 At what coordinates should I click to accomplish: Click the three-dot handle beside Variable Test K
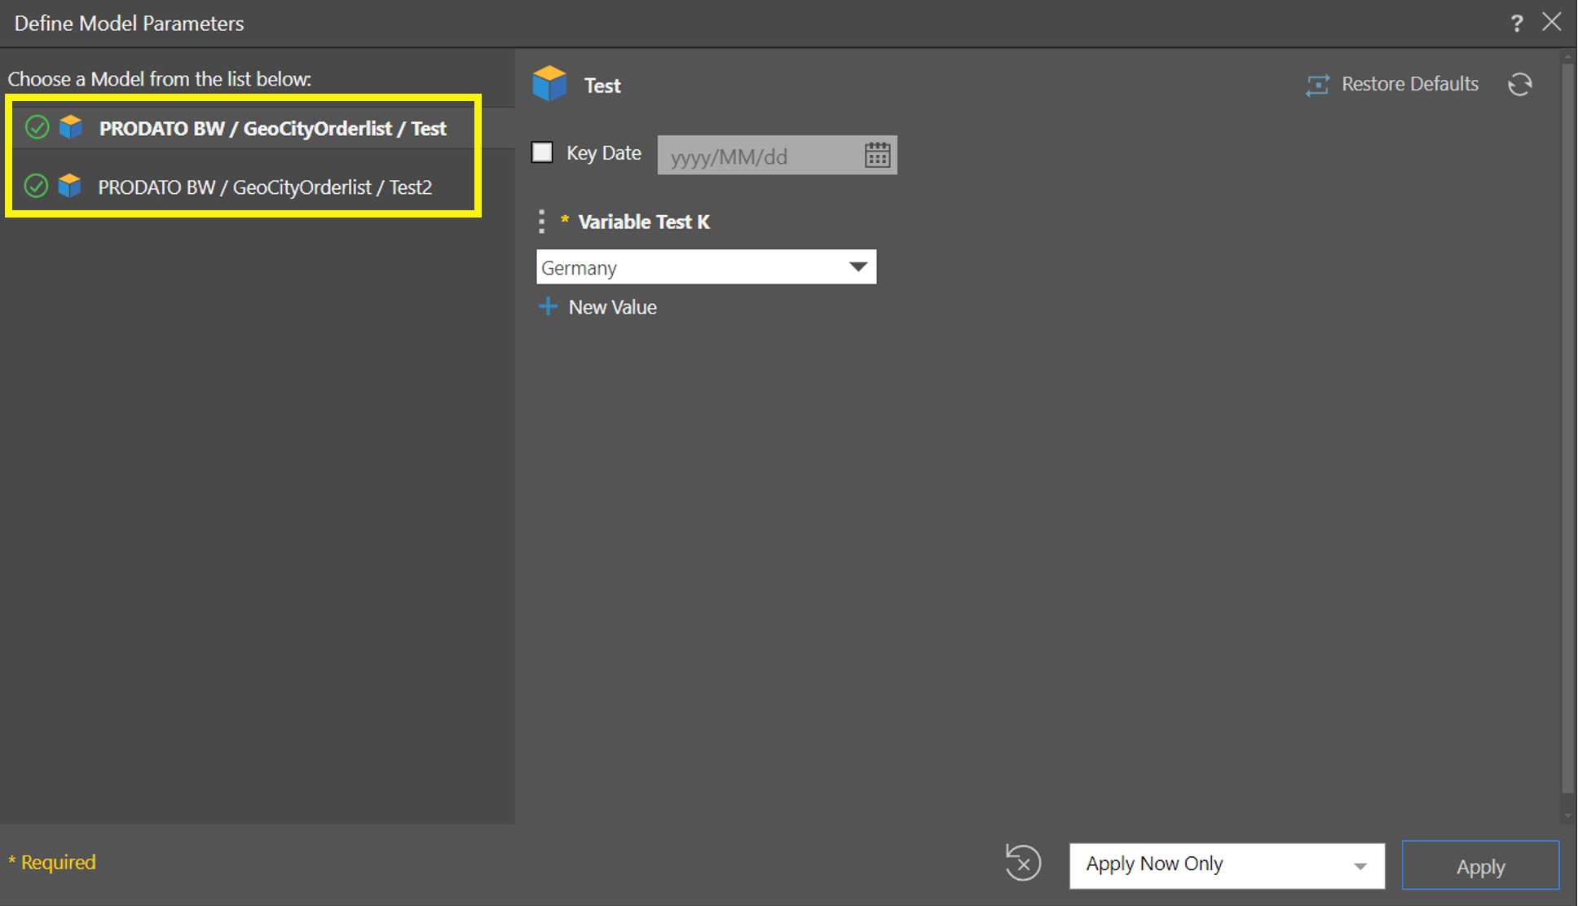(x=541, y=222)
